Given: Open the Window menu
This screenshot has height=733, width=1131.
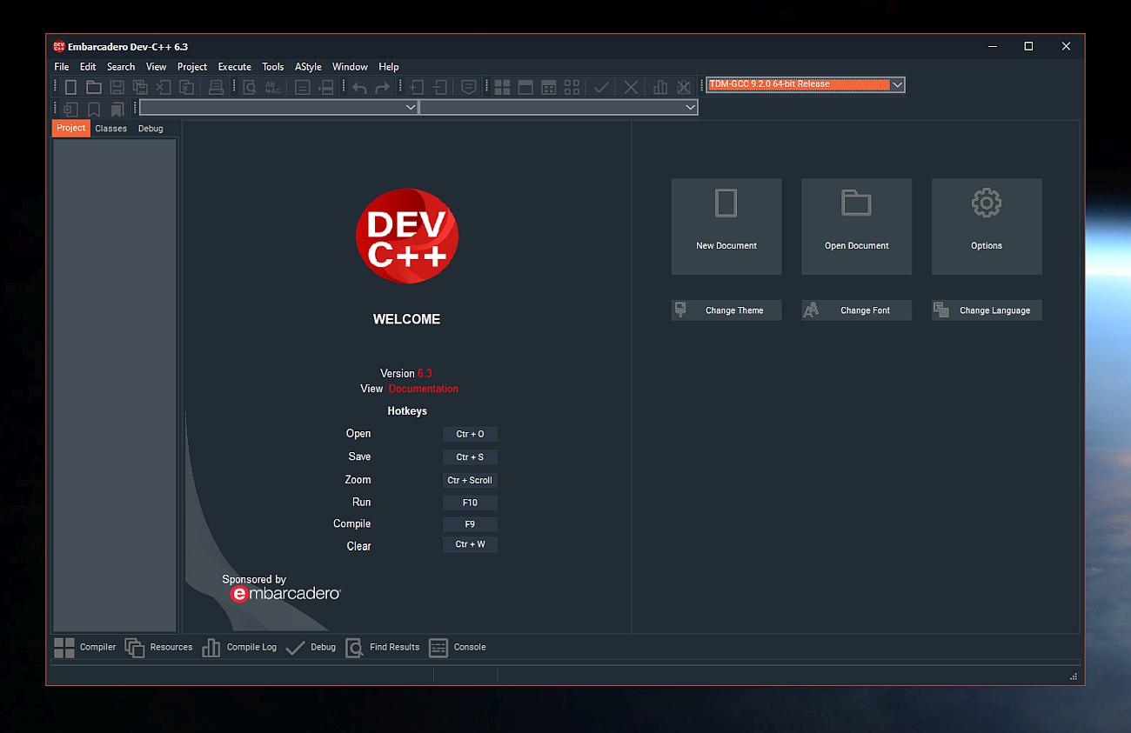Looking at the screenshot, I should pyautogui.click(x=350, y=67).
